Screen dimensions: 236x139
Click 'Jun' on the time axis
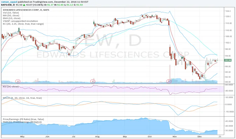point(47,136)
